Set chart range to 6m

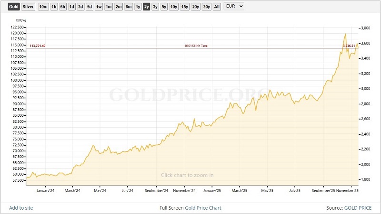tap(129, 7)
